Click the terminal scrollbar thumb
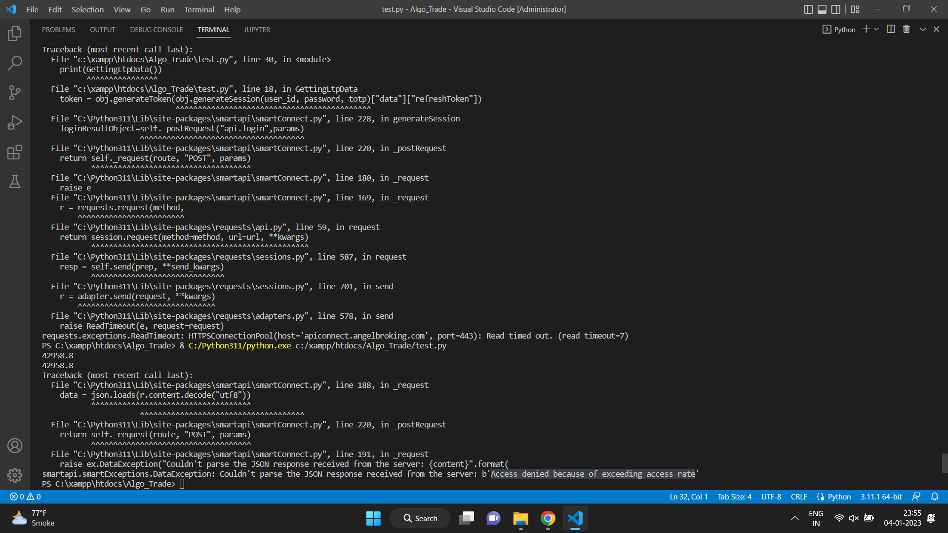Screen dimensions: 948x533 coord(945,463)
